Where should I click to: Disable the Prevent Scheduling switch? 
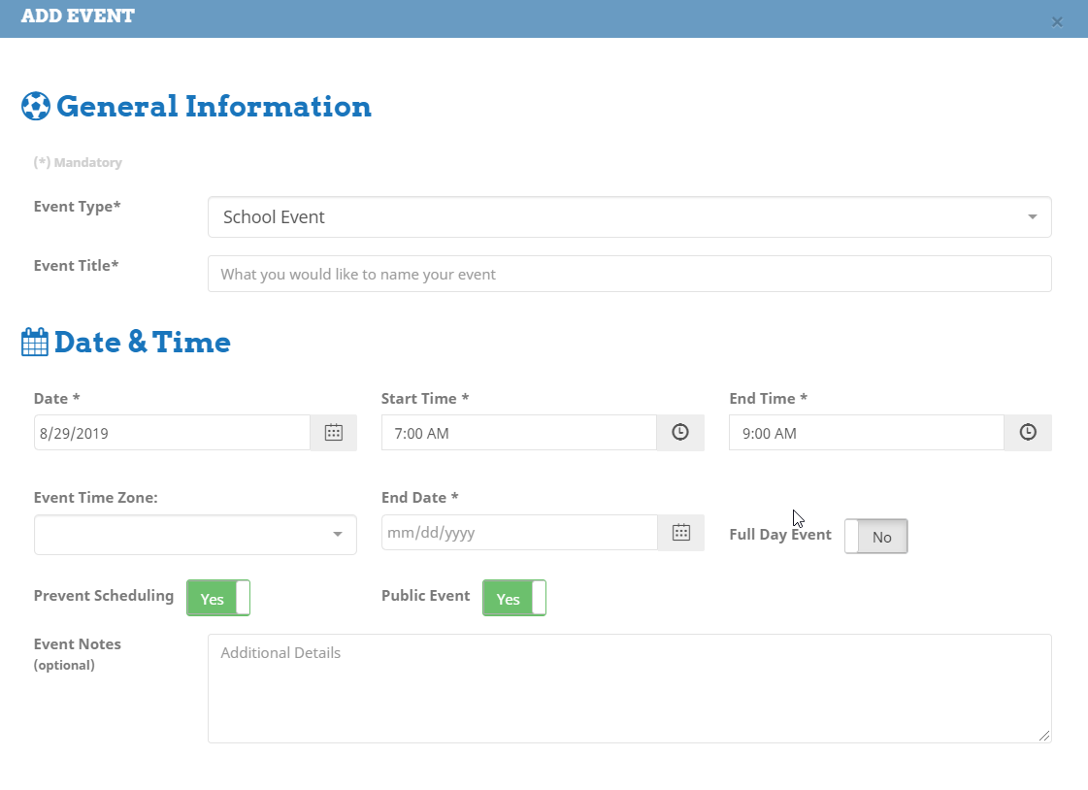(x=218, y=599)
